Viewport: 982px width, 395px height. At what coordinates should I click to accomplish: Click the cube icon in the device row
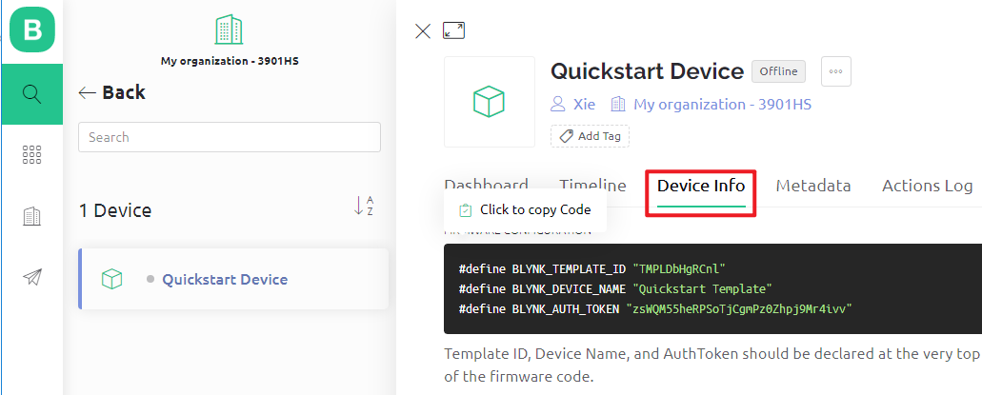pyautogui.click(x=111, y=279)
